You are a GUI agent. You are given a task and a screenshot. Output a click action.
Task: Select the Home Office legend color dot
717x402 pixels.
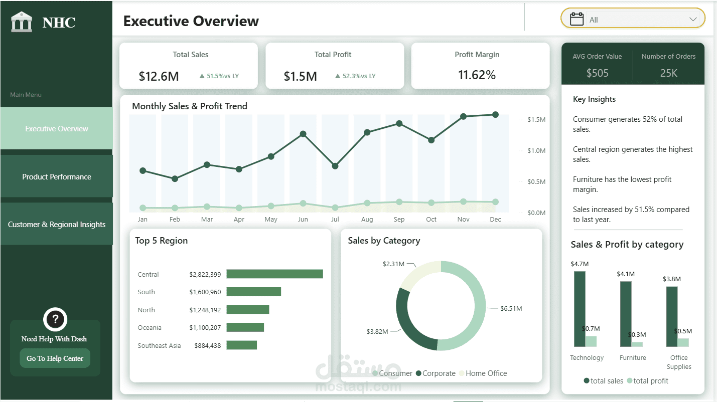point(462,373)
